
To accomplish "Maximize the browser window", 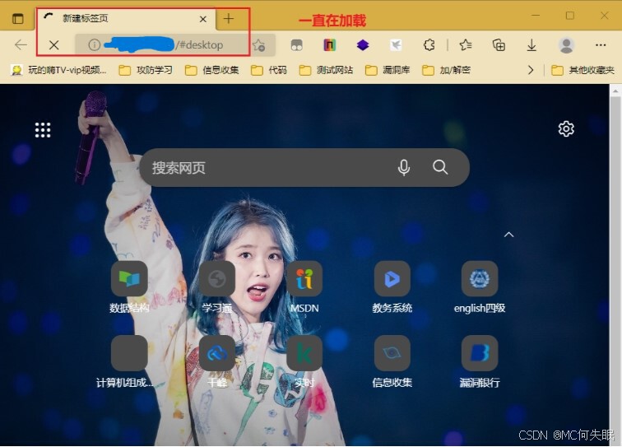I will pos(570,16).
